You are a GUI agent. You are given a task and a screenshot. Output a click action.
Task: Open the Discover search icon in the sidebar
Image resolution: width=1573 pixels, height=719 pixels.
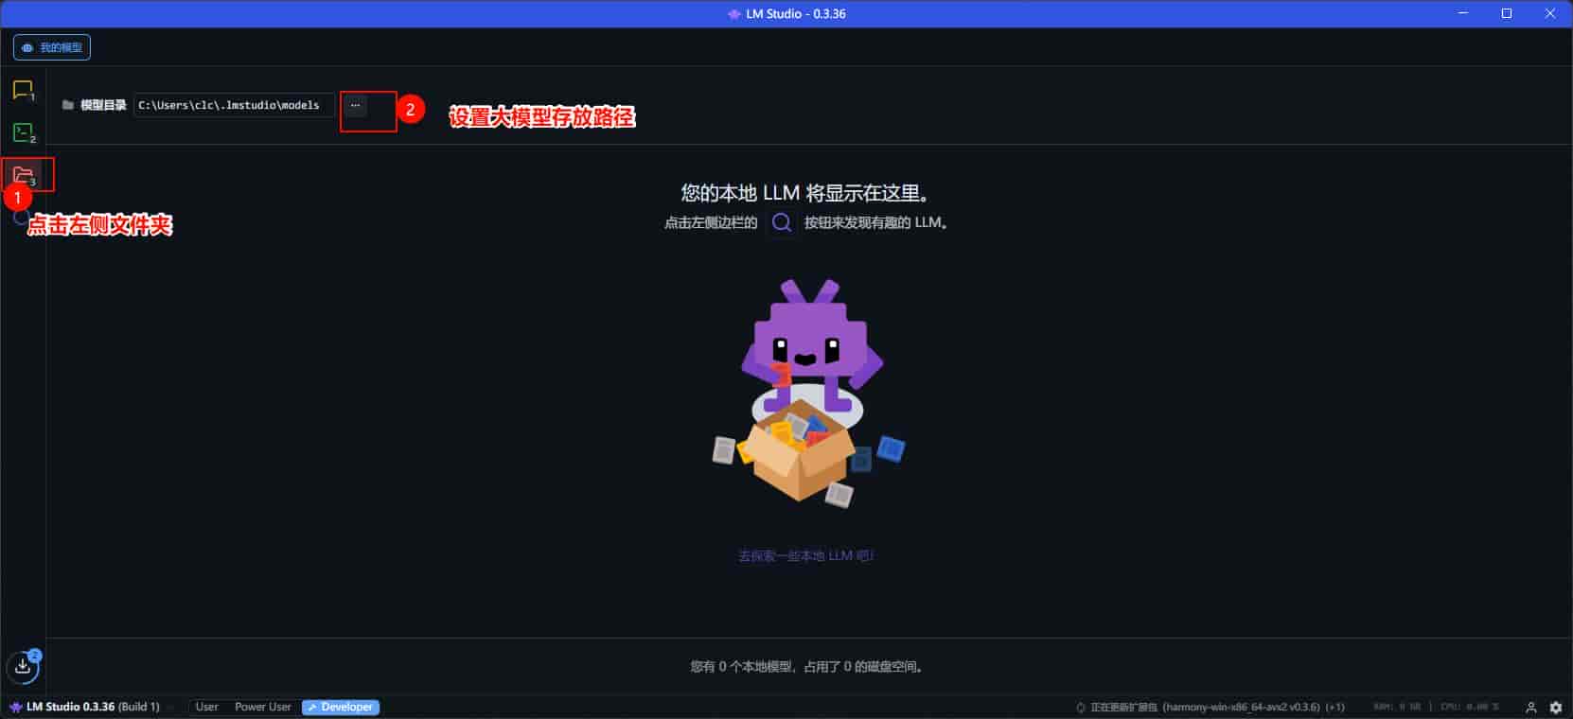pos(20,218)
